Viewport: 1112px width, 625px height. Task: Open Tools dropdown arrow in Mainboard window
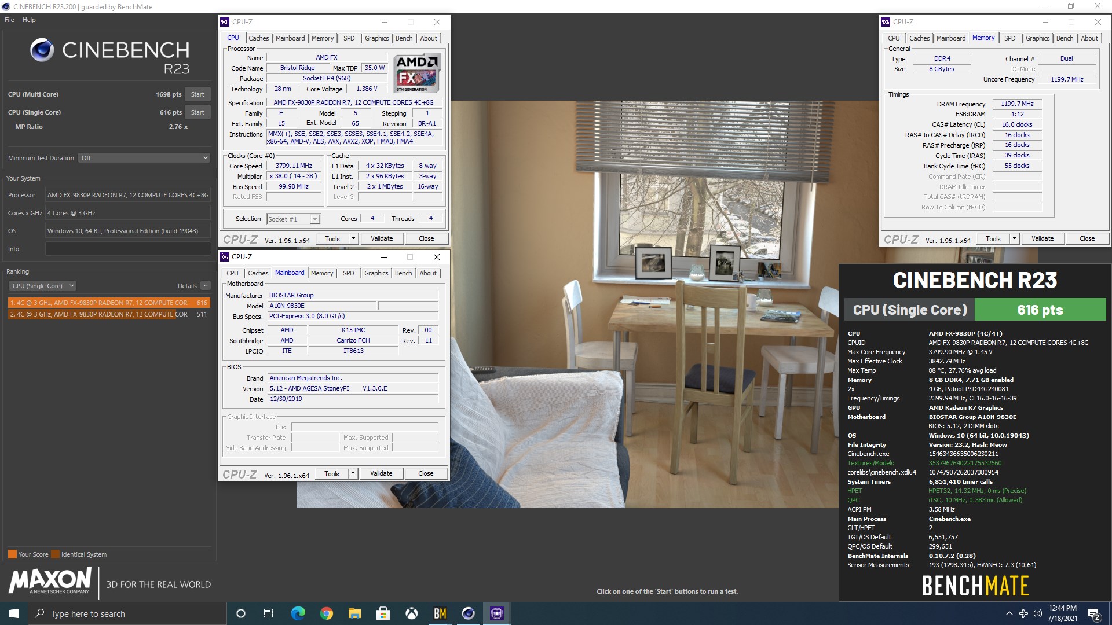tap(353, 473)
